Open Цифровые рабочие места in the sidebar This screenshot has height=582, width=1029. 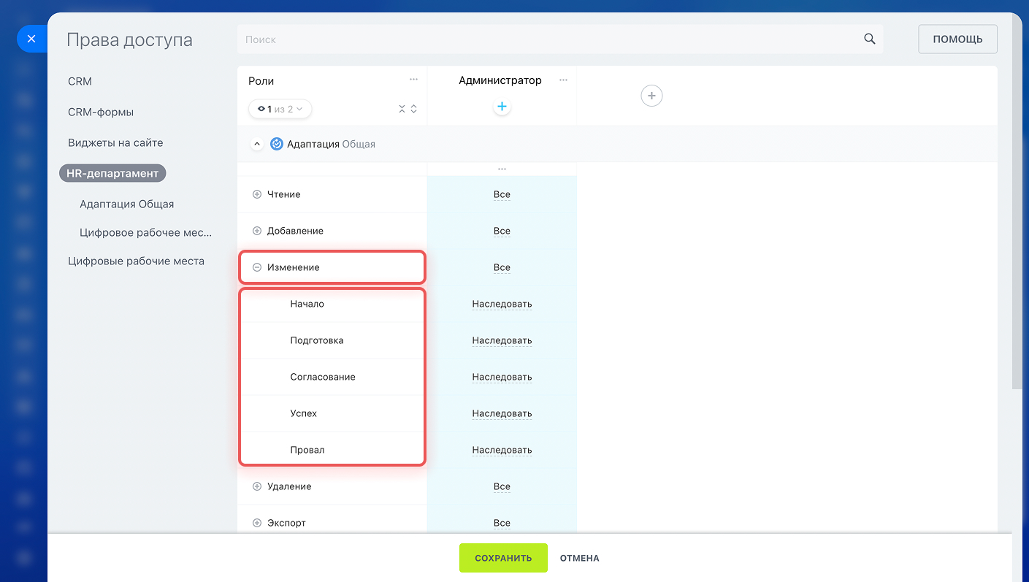coord(136,261)
